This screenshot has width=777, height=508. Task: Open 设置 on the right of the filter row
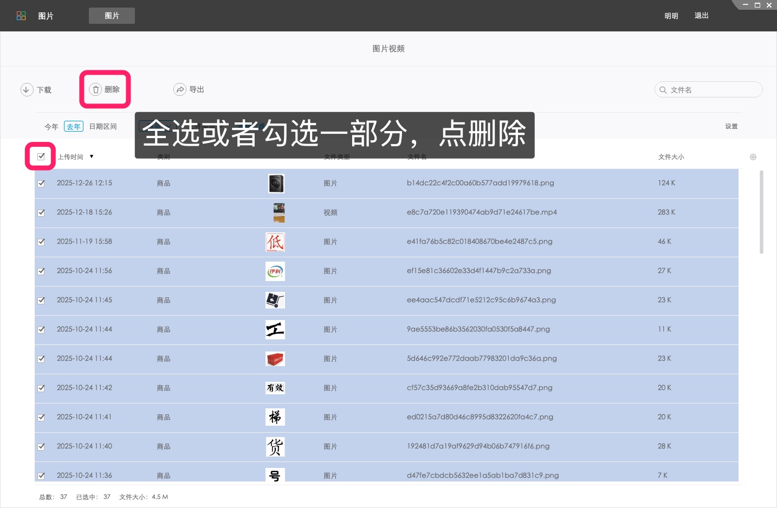[x=731, y=126]
